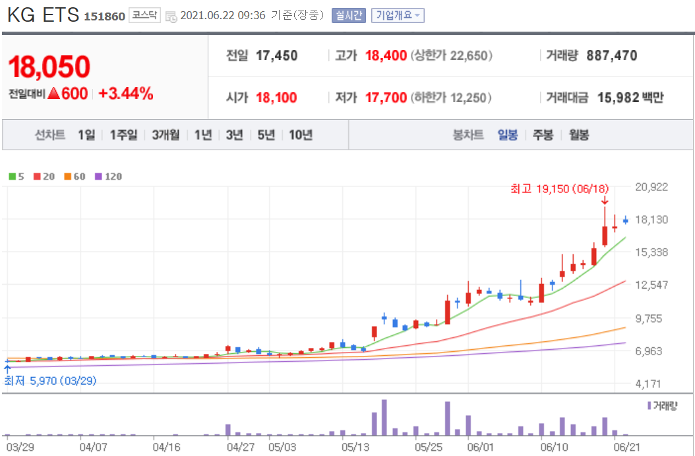Click the 실시간 real-time button

(348, 16)
